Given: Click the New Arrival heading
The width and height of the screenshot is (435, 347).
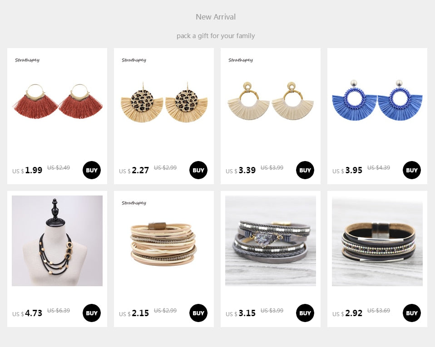Looking at the screenshot, I should pyautogui.click(x=216, y=17).
